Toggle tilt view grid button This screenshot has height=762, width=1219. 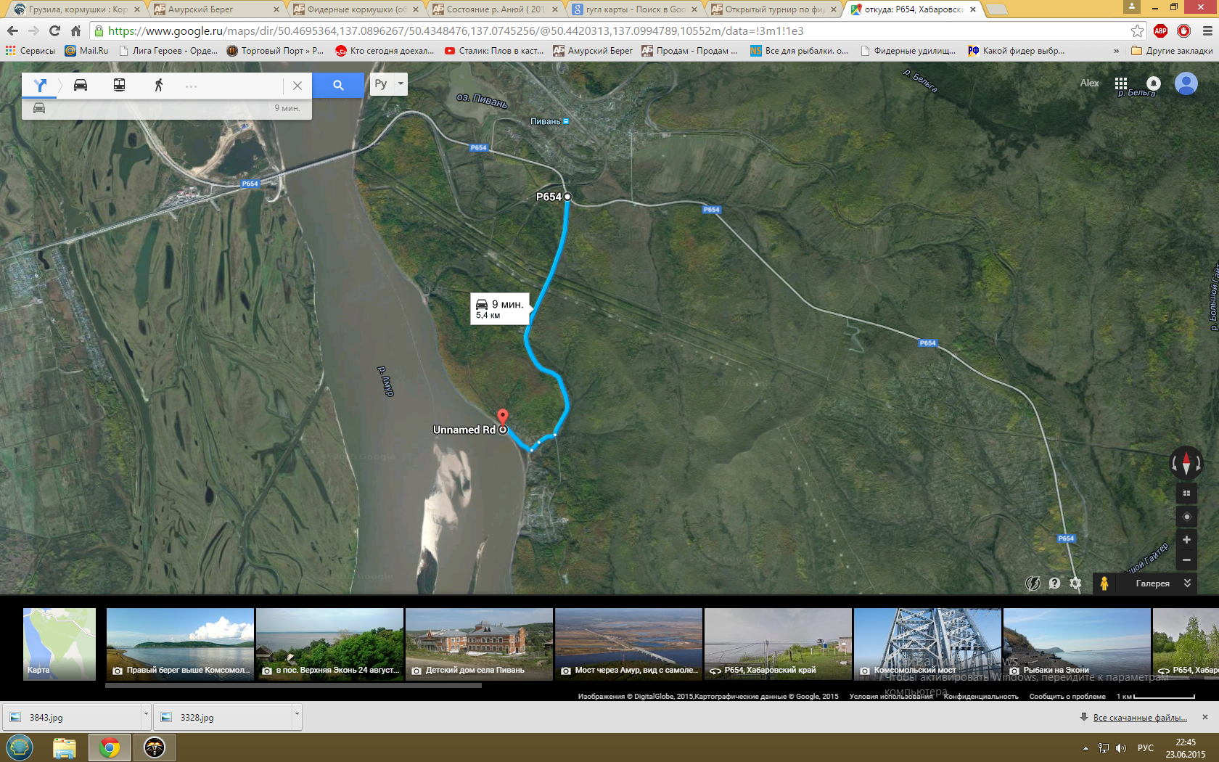[1186, 493]
